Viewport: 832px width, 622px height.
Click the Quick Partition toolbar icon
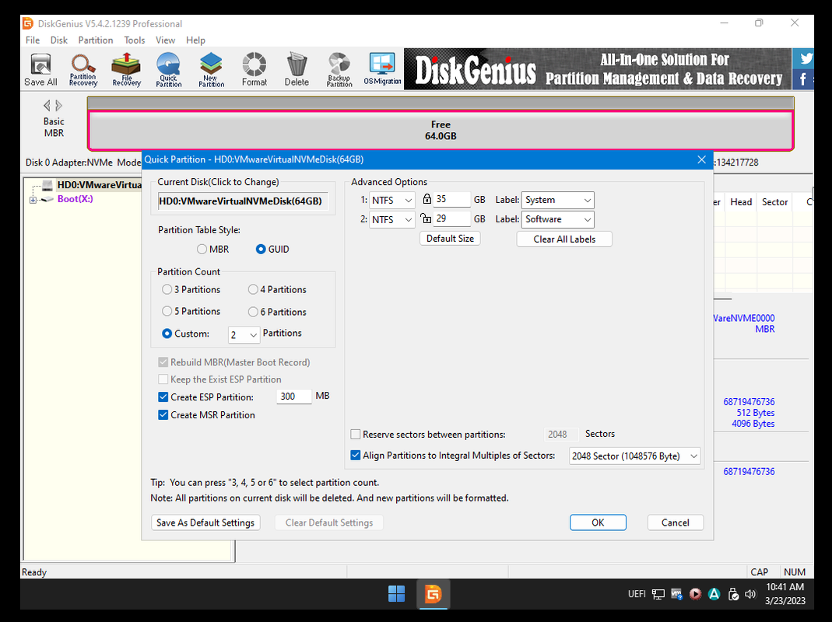tap(169, 69)
